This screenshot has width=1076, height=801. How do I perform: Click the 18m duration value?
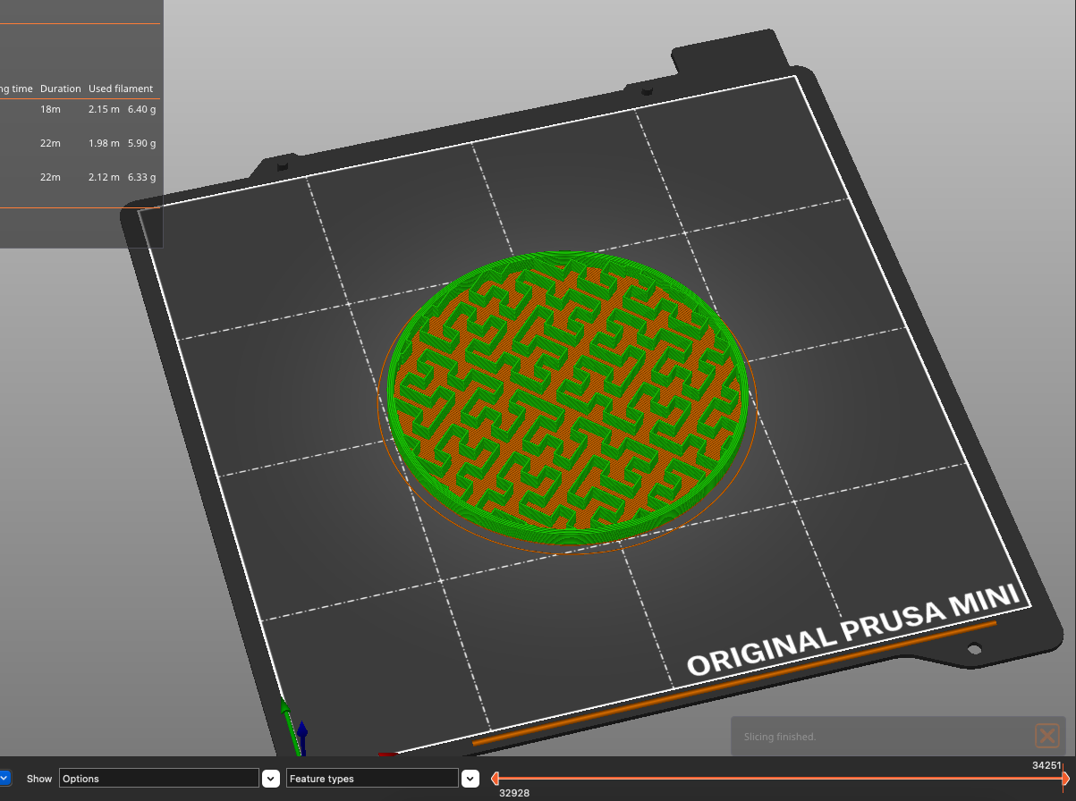(50, 109)
